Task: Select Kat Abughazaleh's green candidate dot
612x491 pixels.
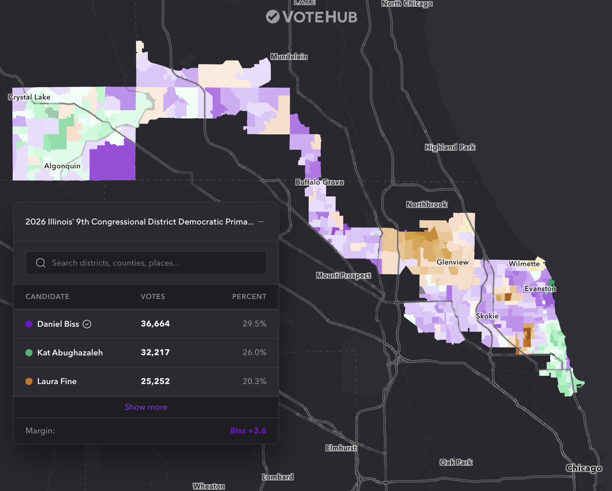Action: pyautogui.click(x=29, y=352)
